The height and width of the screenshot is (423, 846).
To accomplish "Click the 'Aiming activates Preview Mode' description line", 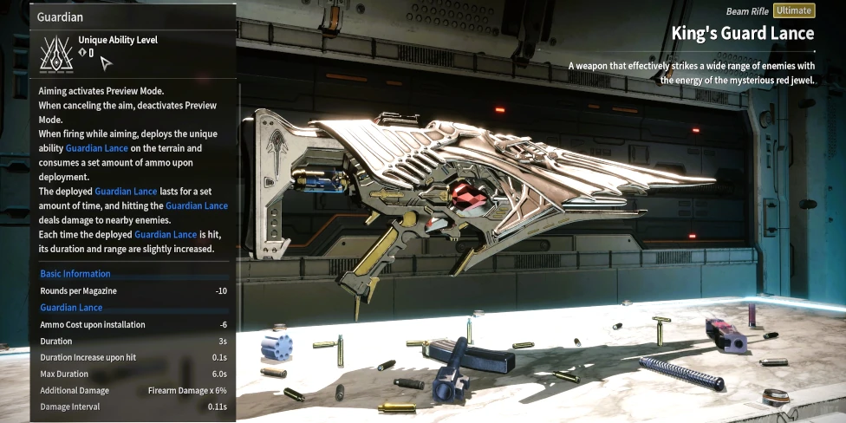I will (x=101, y=90).
